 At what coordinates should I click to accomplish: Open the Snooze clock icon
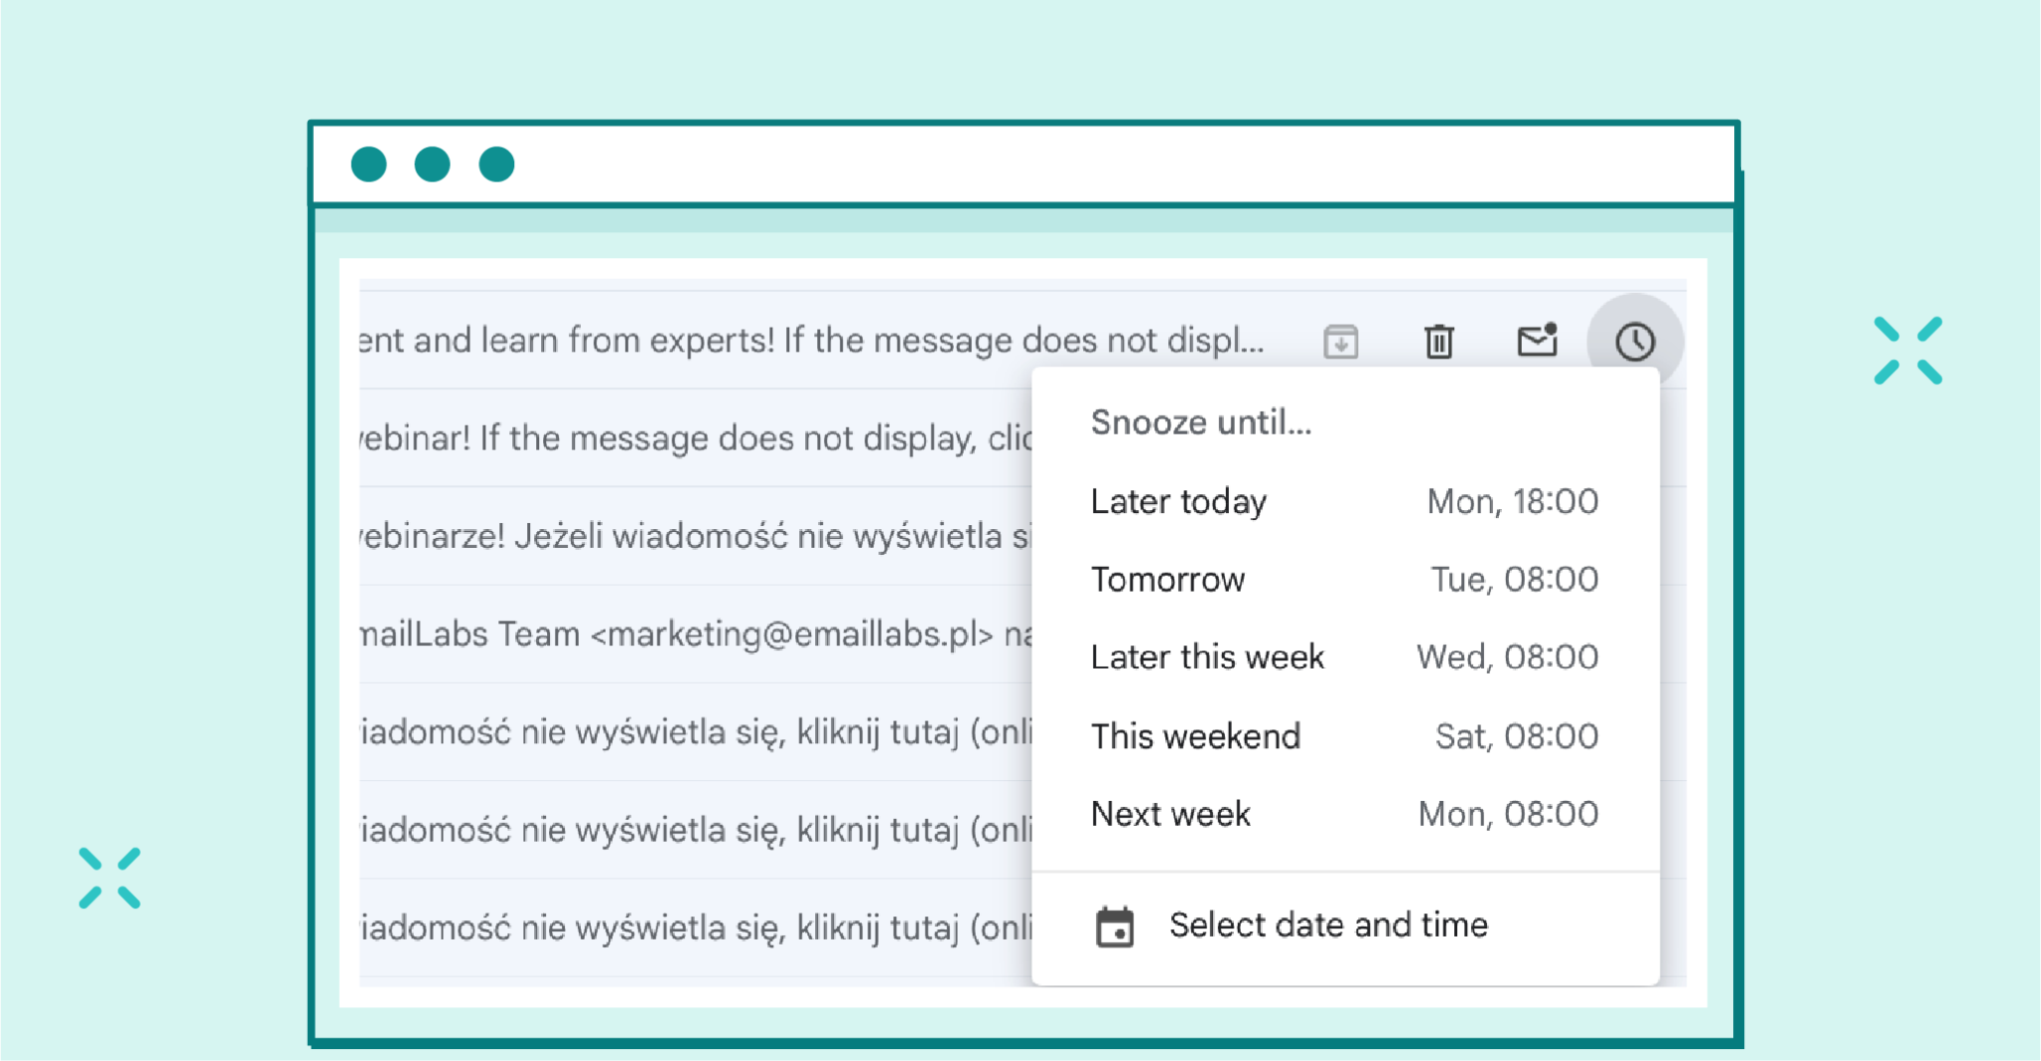pyautogui.click(x=1634, y=341)
